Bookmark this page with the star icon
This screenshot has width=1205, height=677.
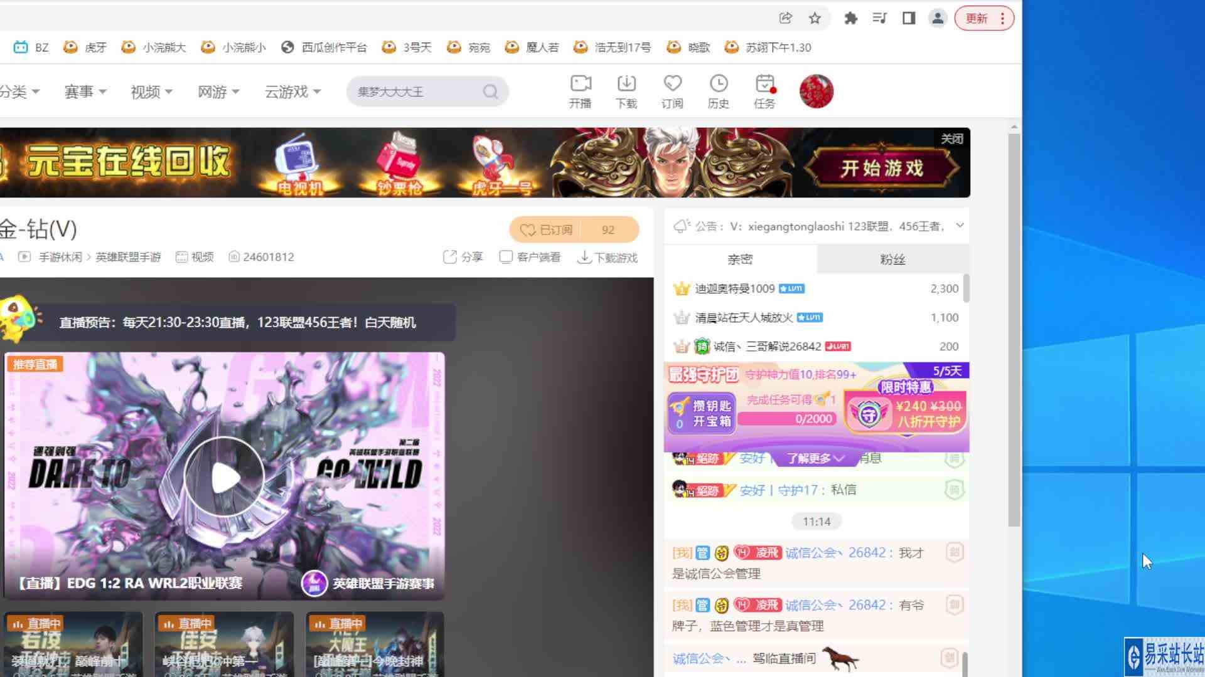coord(815,18)
